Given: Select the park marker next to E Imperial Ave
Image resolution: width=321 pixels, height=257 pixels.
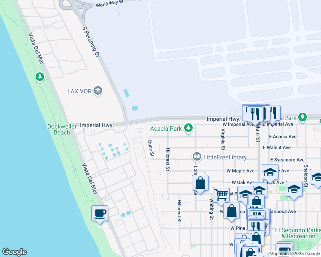Looking at the screenshot, I should click(x=303, y=117).
